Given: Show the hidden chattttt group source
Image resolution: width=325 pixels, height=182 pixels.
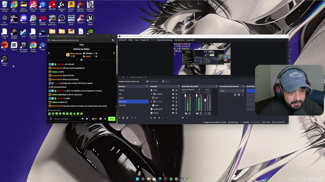Looking at the screenshot, I should (x=173, y=102).
